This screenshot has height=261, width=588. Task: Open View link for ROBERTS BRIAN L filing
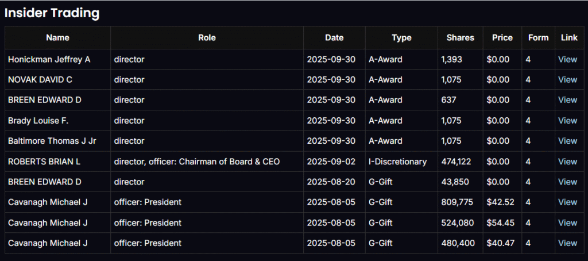[567, 162]
